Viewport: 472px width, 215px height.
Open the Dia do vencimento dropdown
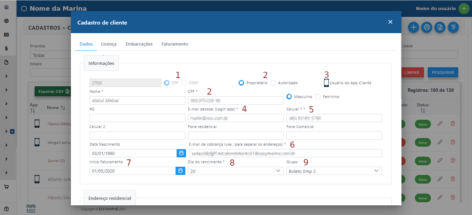tap(235, 171)
